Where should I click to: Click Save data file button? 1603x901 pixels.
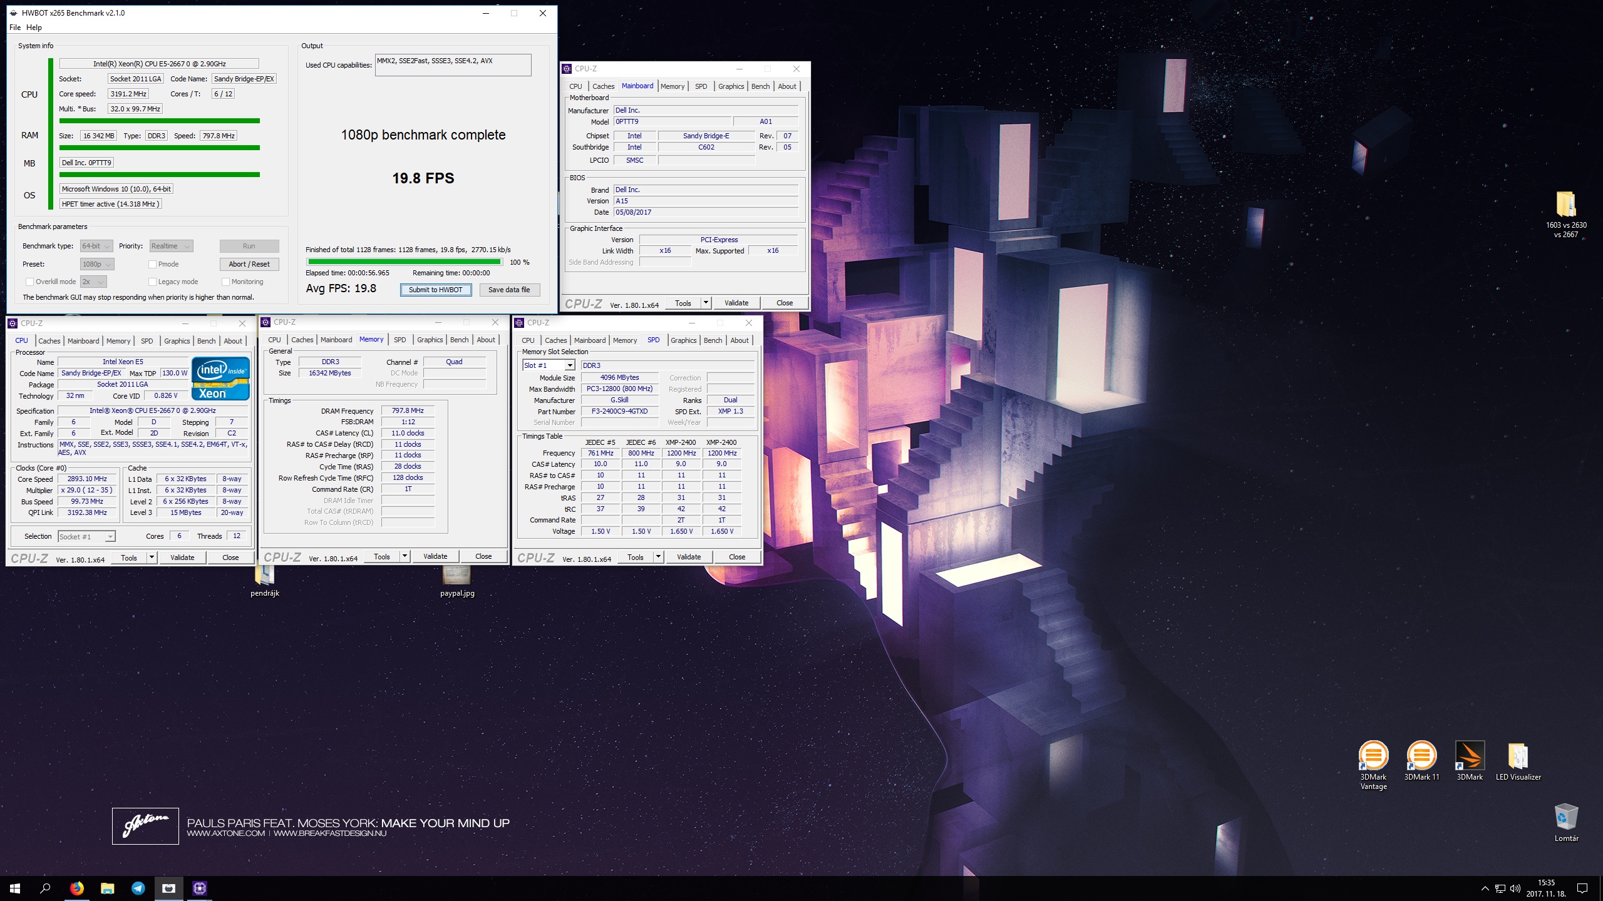509,290
